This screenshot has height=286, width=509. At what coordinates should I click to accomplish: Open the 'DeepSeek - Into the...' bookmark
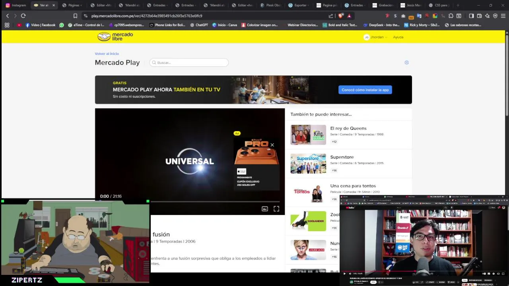pos(381,25)
